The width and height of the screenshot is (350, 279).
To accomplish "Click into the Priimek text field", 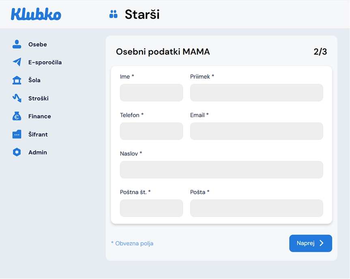I will pyautogui.click(x=256, y=93).
